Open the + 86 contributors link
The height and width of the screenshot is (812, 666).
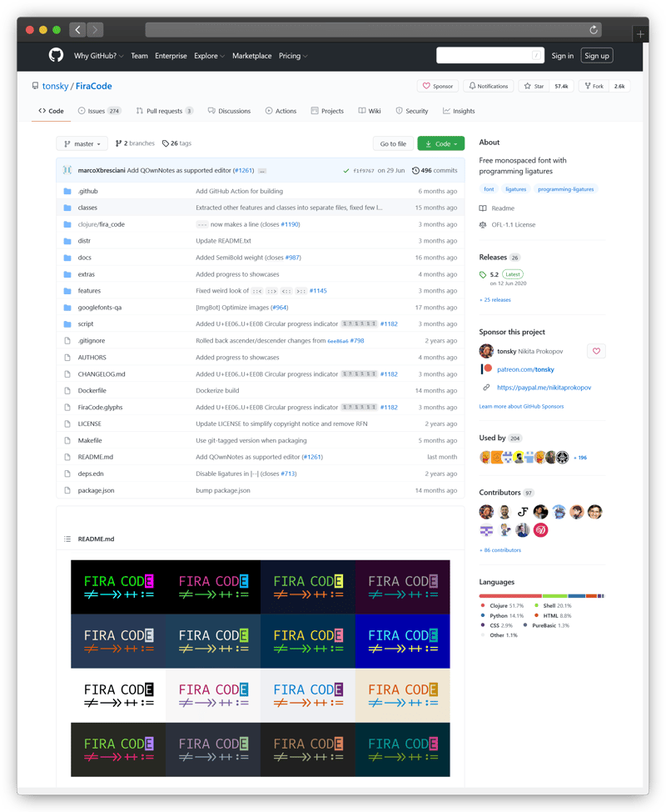(500, 550)
